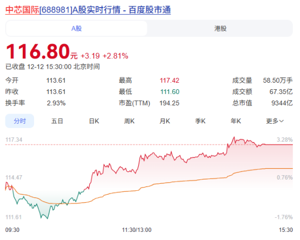300x240 pixels.
Task: Select the 月K chart view
Action: (165, 121)
